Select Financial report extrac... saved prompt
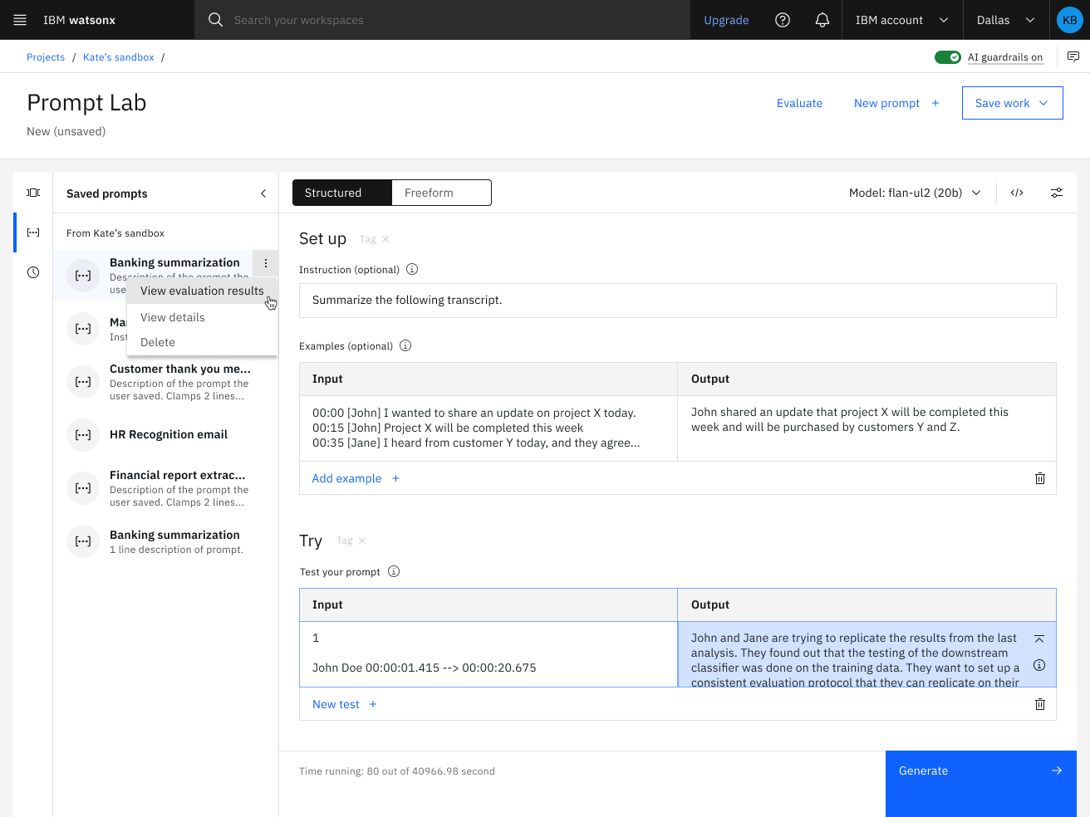 pyautogui.click(x=166, y=488)
